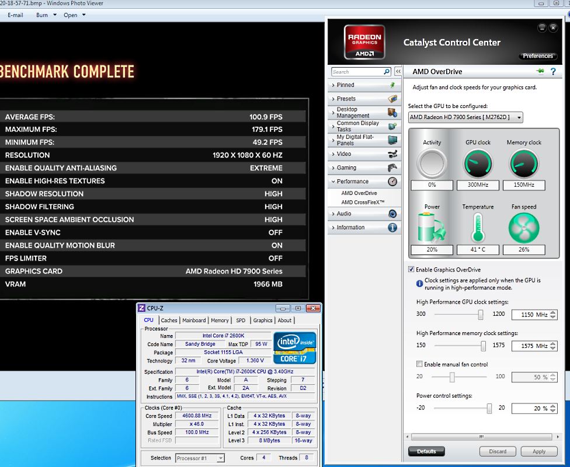
Task: Click the CPU tab in CPU-Z
Action: (149, 320)
